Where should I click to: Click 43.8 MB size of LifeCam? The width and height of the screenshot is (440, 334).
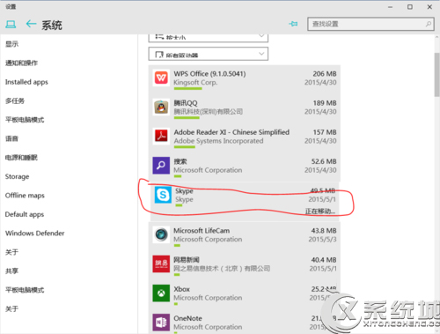[324, 231]
